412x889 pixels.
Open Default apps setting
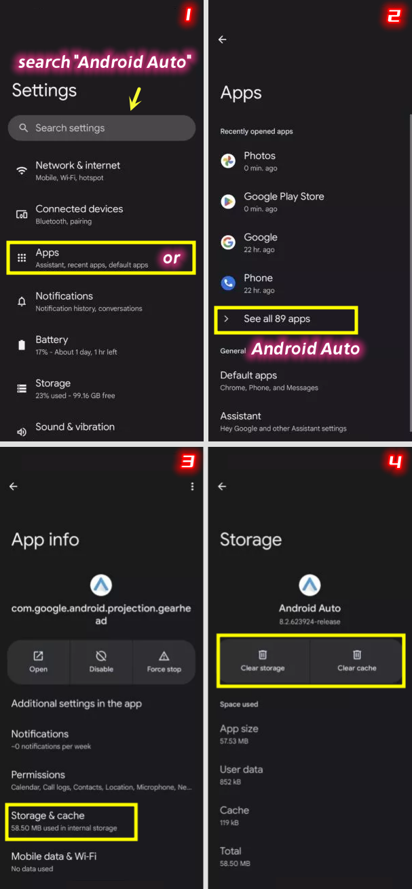[x=307, y=380]
